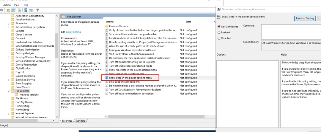The width and height of the screenshot is (321, 132).
Task: Click the Filter funnel toolbar icon
Action: coord(37,10)
